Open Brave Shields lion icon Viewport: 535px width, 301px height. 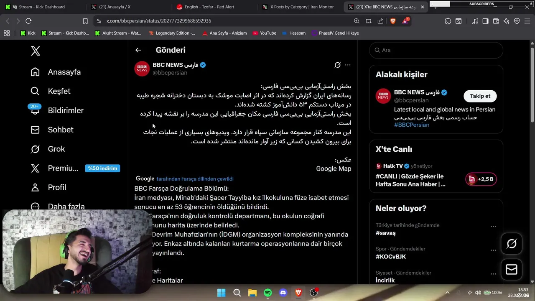pyautogui.click(x=393, y=21)
